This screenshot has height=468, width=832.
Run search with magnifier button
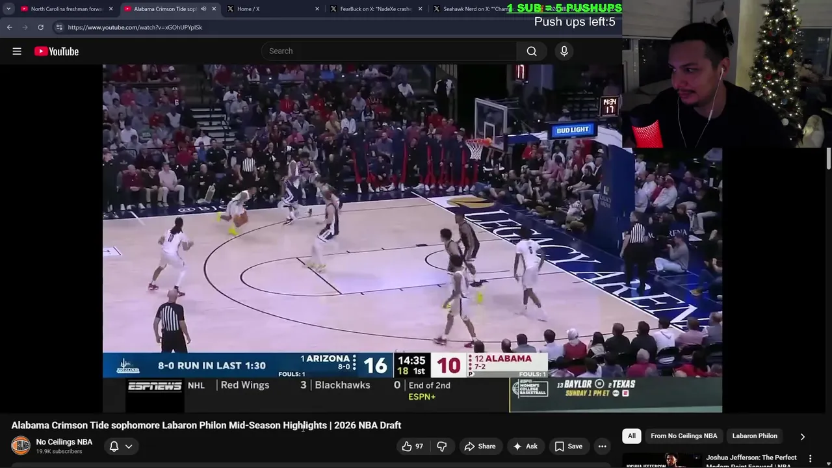tap(532, 51)
